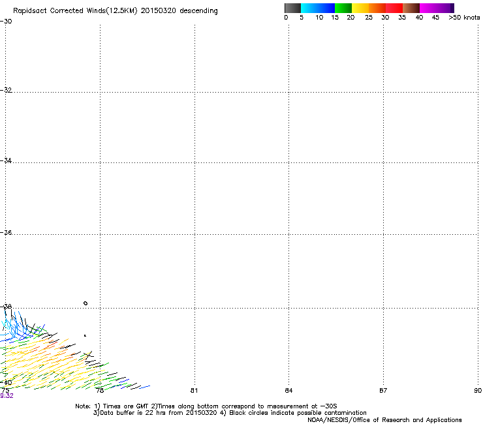Choose the green 15-20 knots color band
This screenshot has width=483, height=424.
[343, 8]
